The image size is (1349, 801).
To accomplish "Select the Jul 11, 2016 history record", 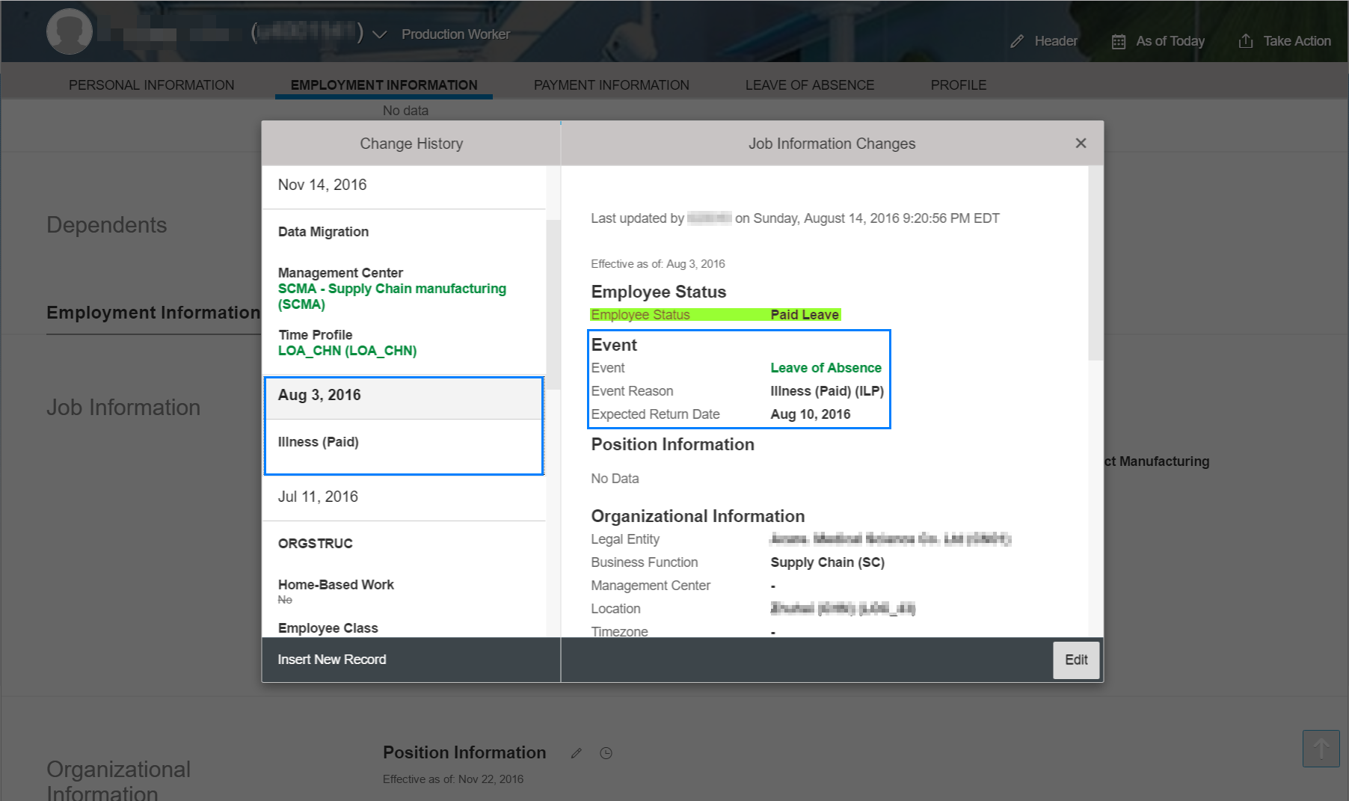I will pos(404,497).
